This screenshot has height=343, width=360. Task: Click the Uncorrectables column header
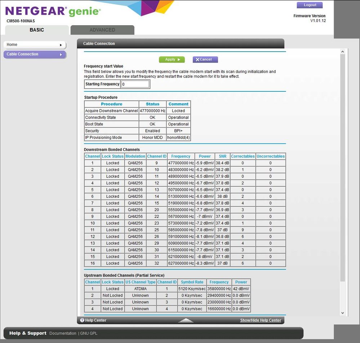[271, 156]
